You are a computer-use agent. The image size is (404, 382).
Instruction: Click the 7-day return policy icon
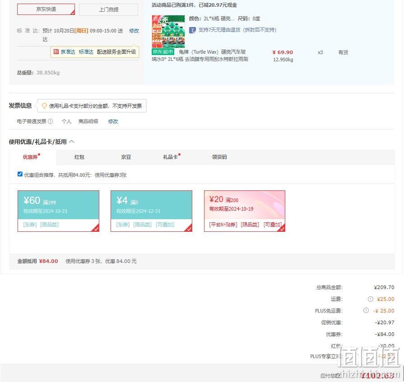click(x=192, y=30)
